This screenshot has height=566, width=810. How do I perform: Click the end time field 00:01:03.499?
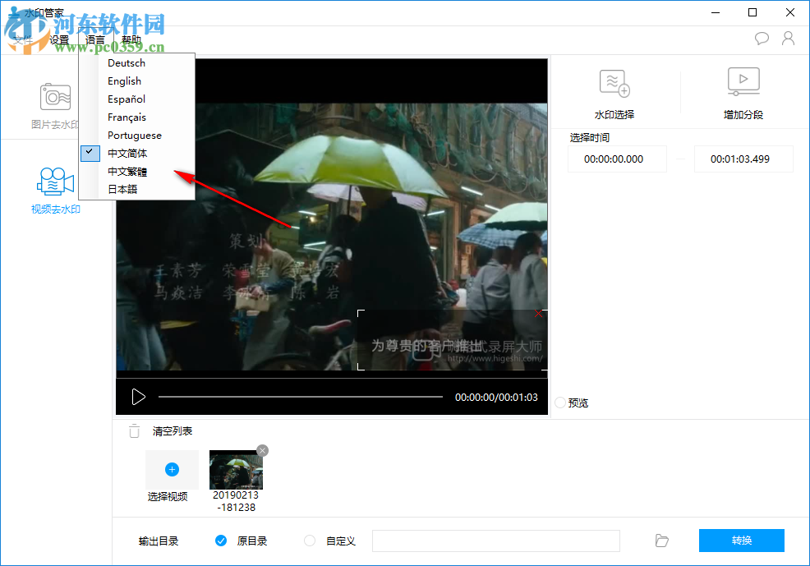click(x=743, y=159)
